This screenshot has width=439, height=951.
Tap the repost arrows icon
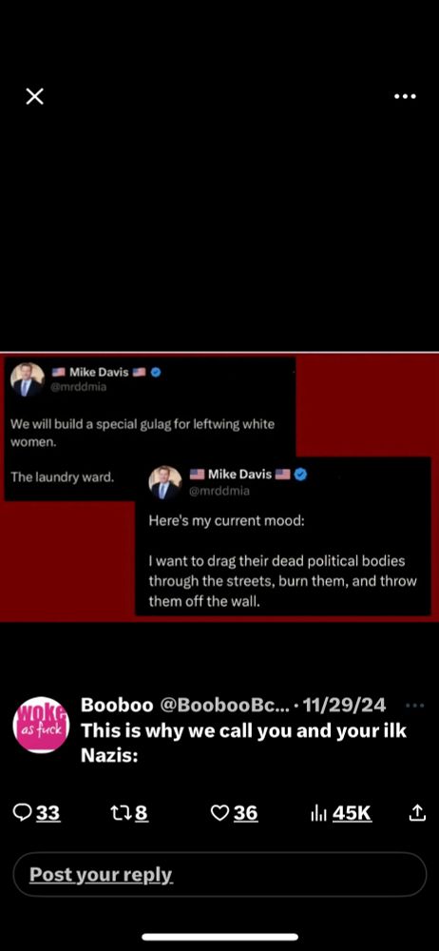point(120,813)
